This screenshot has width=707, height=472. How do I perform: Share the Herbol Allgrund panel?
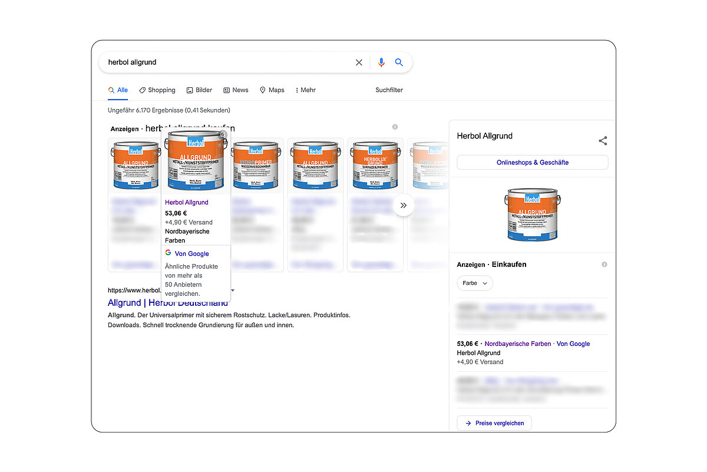coord(603,141)
